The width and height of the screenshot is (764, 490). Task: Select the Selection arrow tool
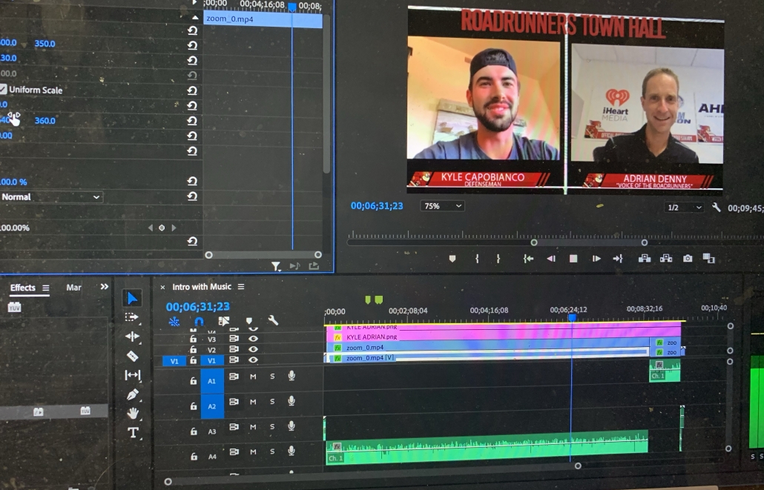tap(132, 298)
